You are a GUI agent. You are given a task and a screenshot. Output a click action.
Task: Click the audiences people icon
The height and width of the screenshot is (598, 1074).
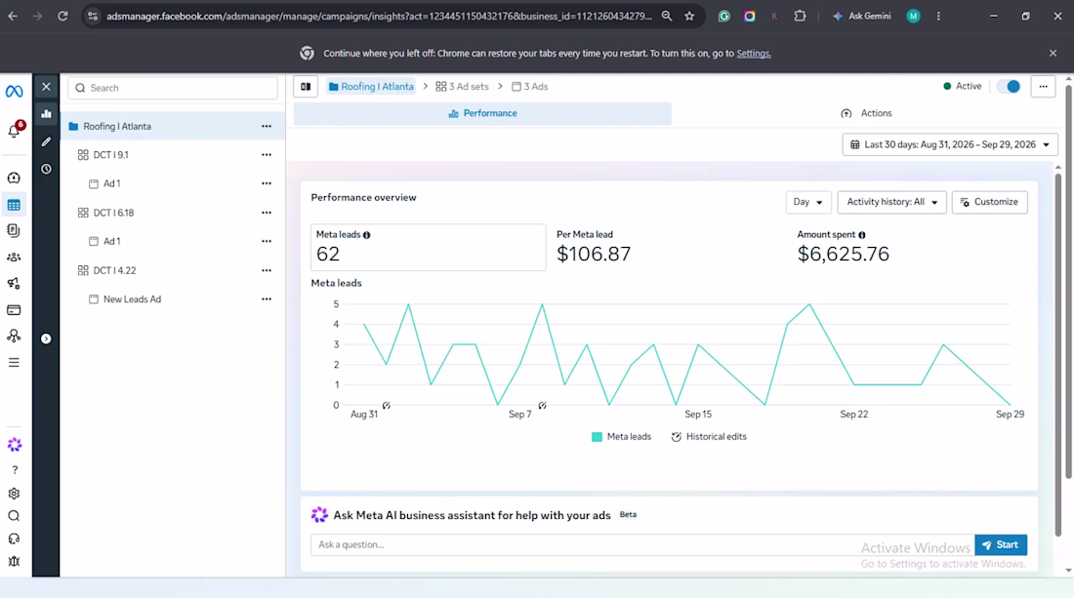pos(14,258)
